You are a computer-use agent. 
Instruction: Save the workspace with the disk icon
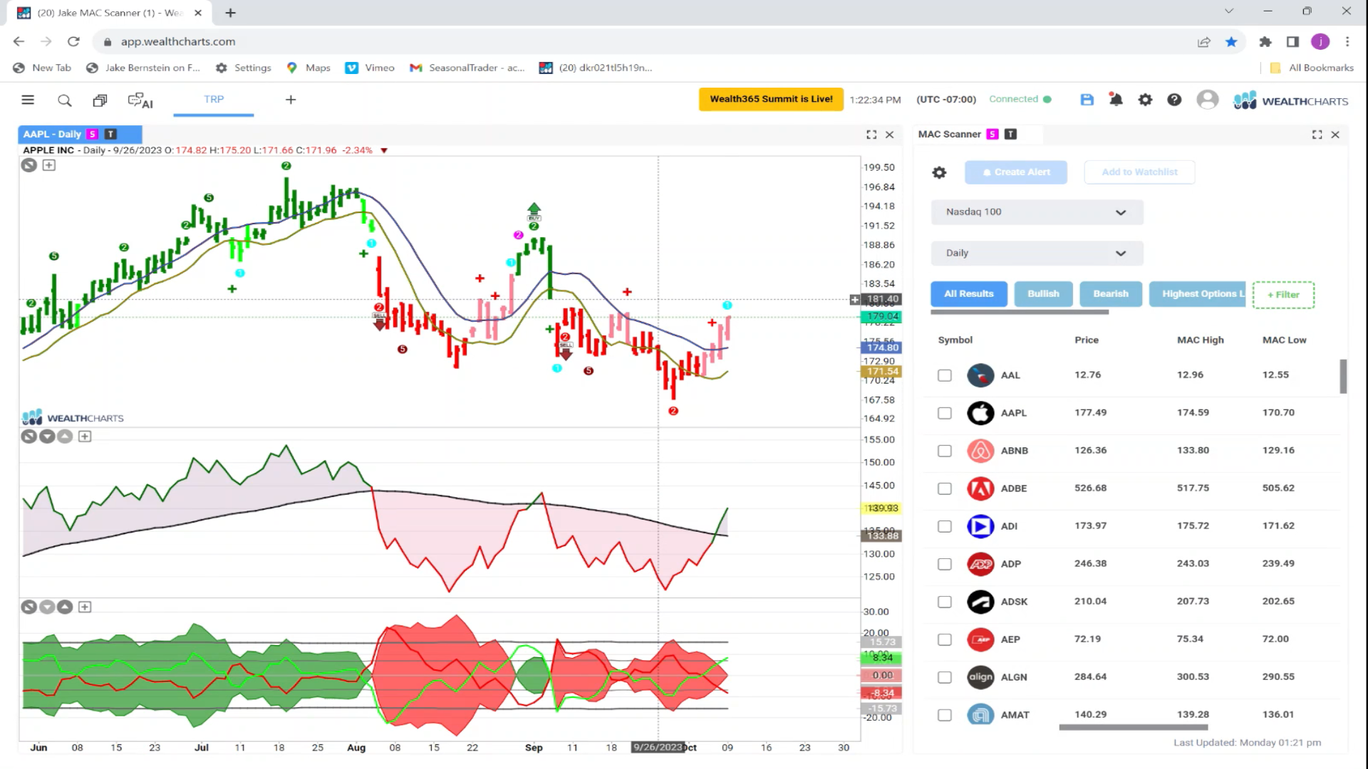pos(1087,100)
